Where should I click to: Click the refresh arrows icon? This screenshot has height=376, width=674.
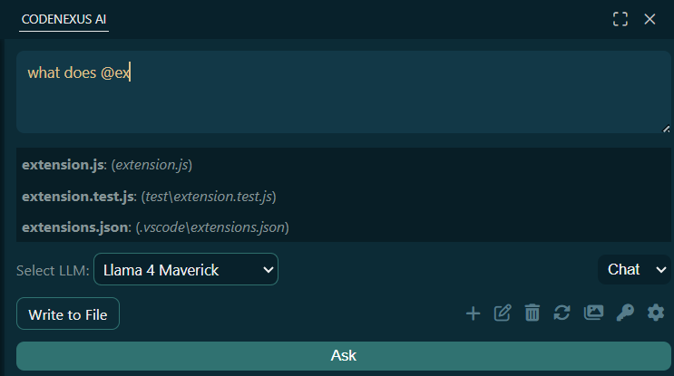tap(562, 313)
